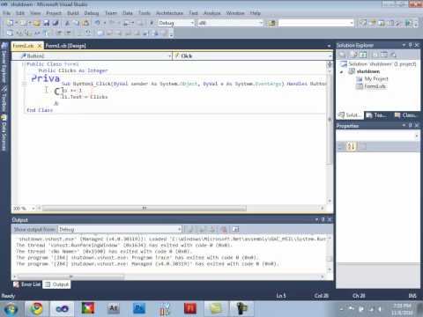Click View Class Diagram icon in Solution Explorer
This screenshot has height=317, width=423.
tap(393, 55)
